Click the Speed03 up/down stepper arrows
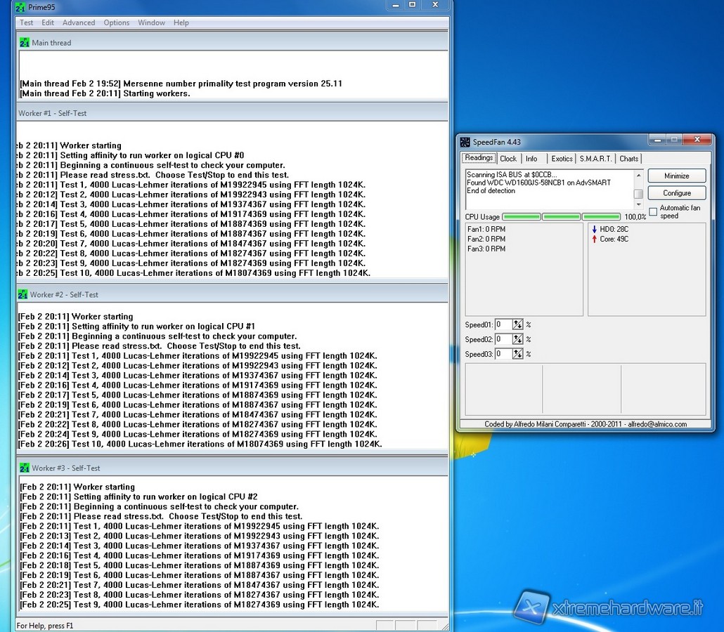 518,354
